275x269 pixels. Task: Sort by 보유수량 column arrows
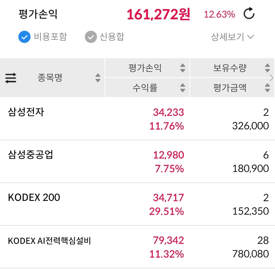(x=267, y=68)
